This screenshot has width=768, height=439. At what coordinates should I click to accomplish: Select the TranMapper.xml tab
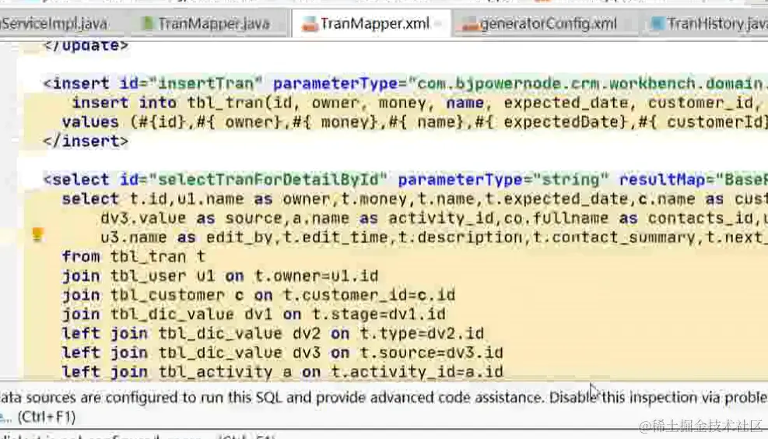click(x=371, y=23)
